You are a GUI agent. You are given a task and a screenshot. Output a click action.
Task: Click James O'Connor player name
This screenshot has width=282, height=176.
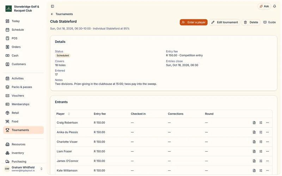(x=67, y=161)
